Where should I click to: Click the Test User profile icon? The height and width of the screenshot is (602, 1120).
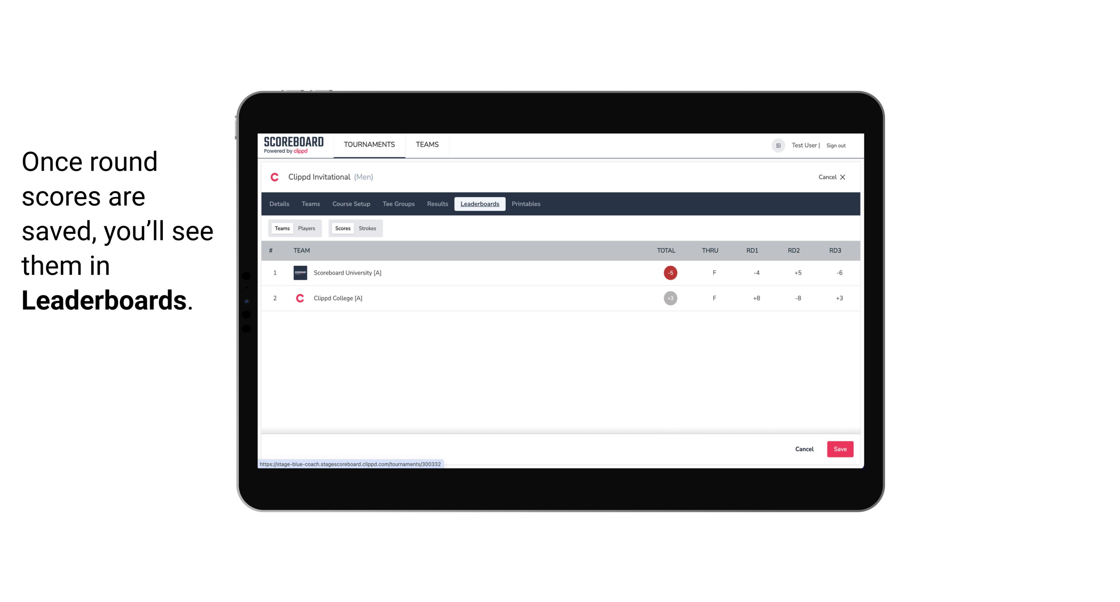[x=778, y=145]
